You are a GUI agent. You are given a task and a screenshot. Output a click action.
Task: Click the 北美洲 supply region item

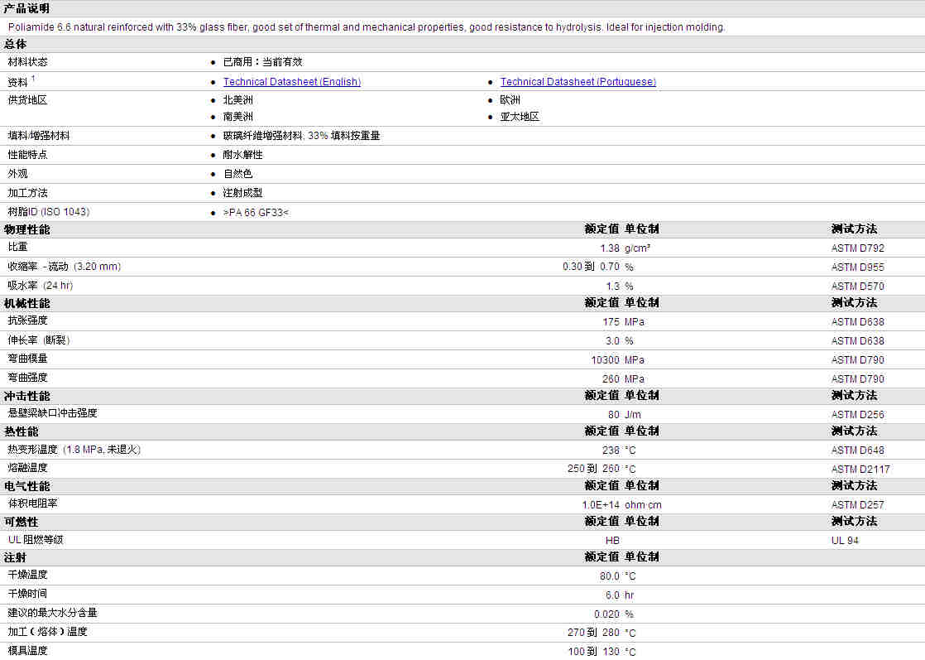(237, 100)
